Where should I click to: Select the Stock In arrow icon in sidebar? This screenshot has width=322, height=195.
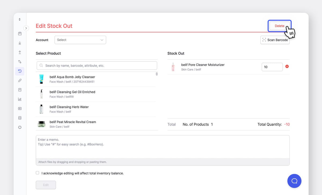pyautogui.click(x=20, y=43)
